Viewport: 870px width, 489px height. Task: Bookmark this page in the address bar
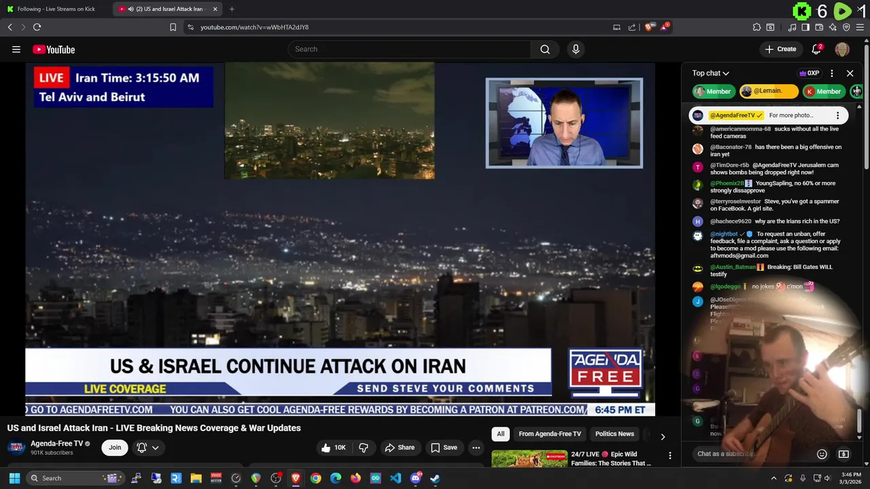[173, 27]
